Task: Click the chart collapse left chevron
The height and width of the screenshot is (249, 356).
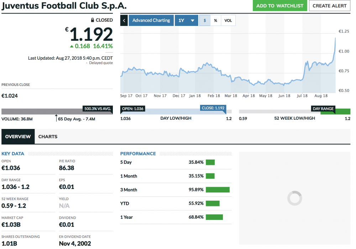Action: pyautogui.click(x=124, y=21)
